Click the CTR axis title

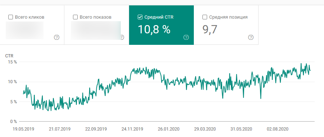pos(9,56)
